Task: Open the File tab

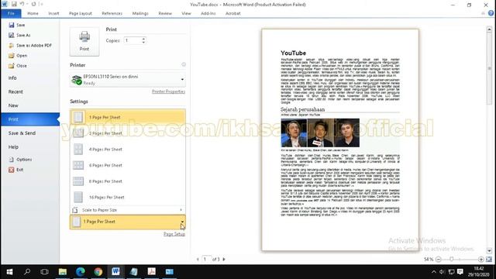Action: click(x=11, y=13)
